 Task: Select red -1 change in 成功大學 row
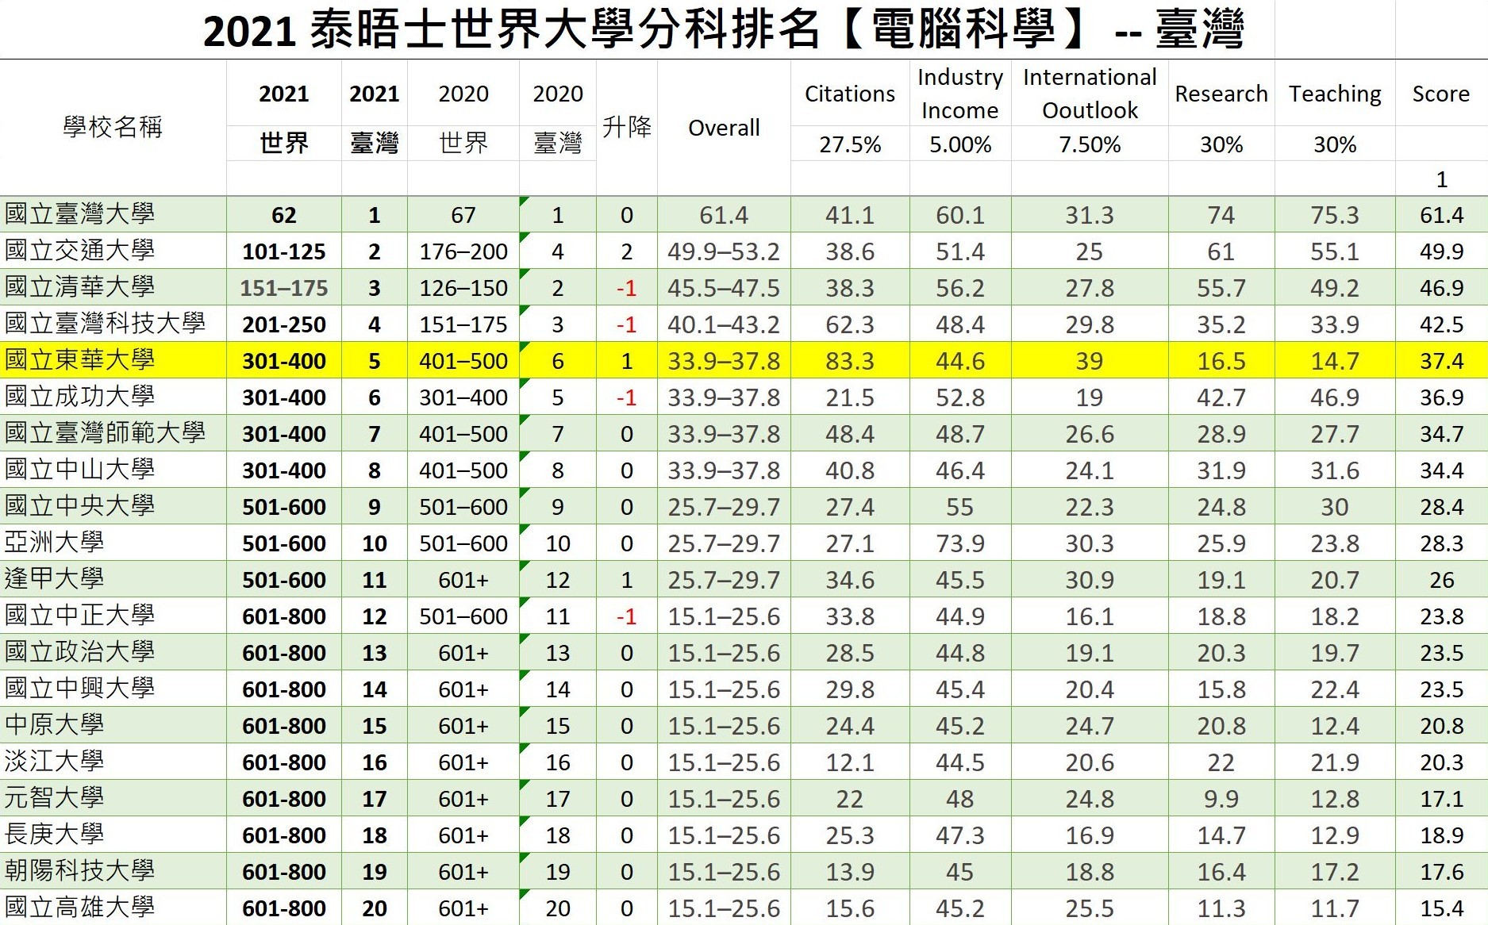click(627, 397)
